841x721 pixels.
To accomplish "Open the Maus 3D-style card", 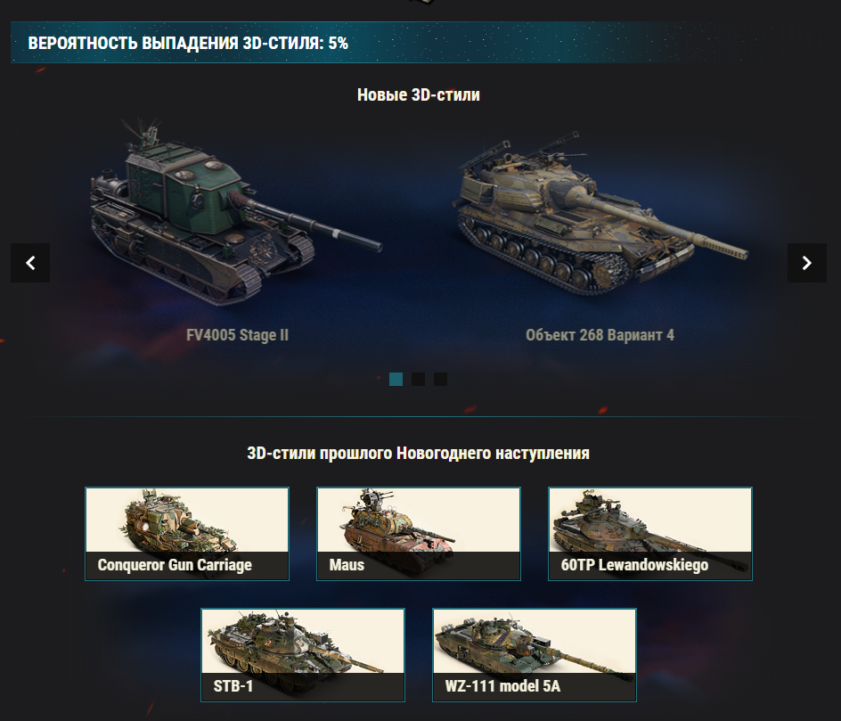I will point(419,534).
